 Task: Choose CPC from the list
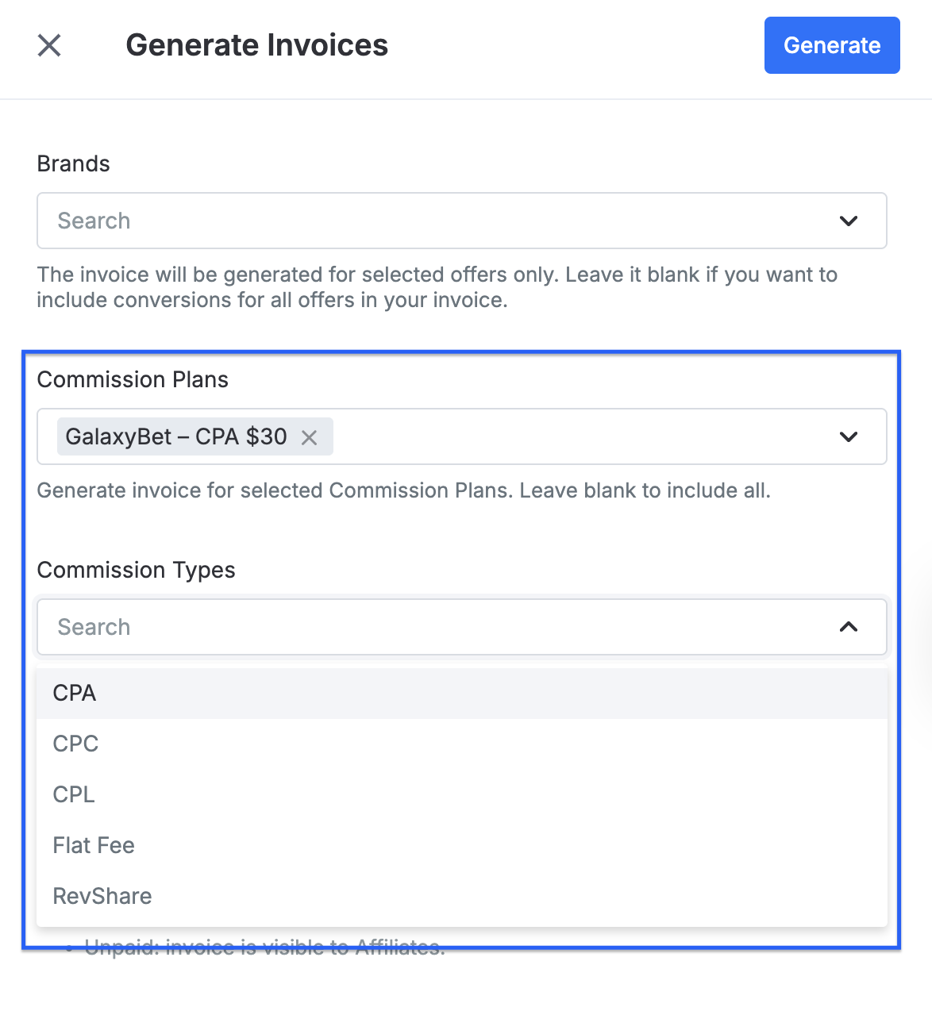pos(462,744)
